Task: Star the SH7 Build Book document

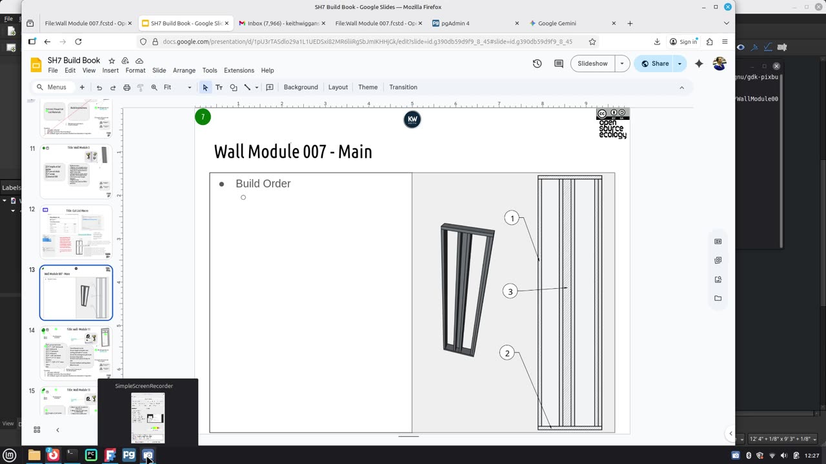Action: point(112,61)
